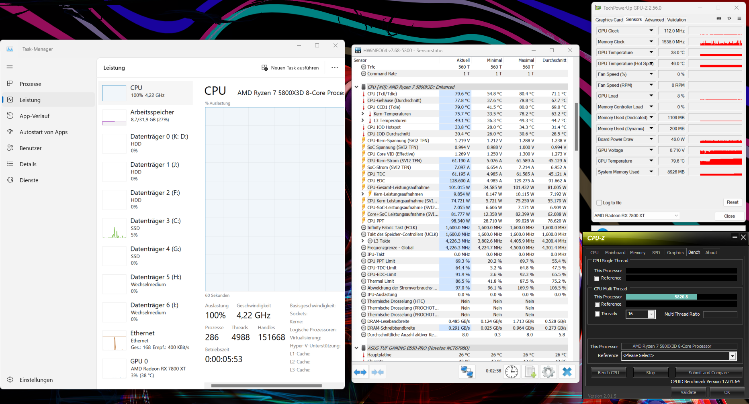
Task: Click HWiNFO network remote monitoring icon
Action: click(467, 372)
